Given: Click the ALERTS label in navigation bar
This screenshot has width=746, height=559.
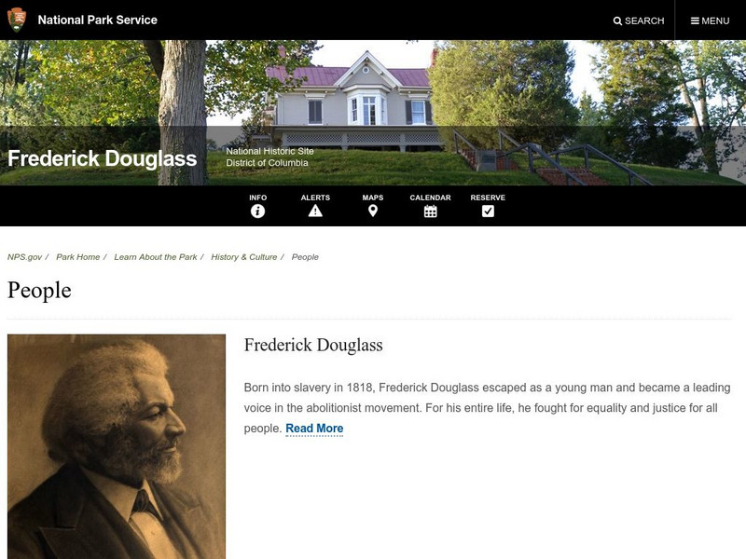Looking at the screenshot, I should tap(315, 198).
